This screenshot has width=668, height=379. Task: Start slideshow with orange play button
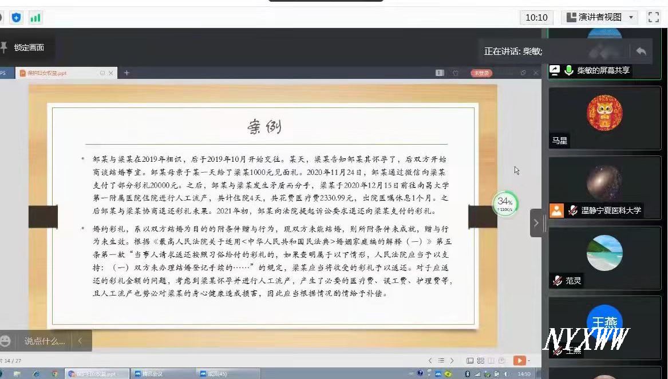click(519, 361)
